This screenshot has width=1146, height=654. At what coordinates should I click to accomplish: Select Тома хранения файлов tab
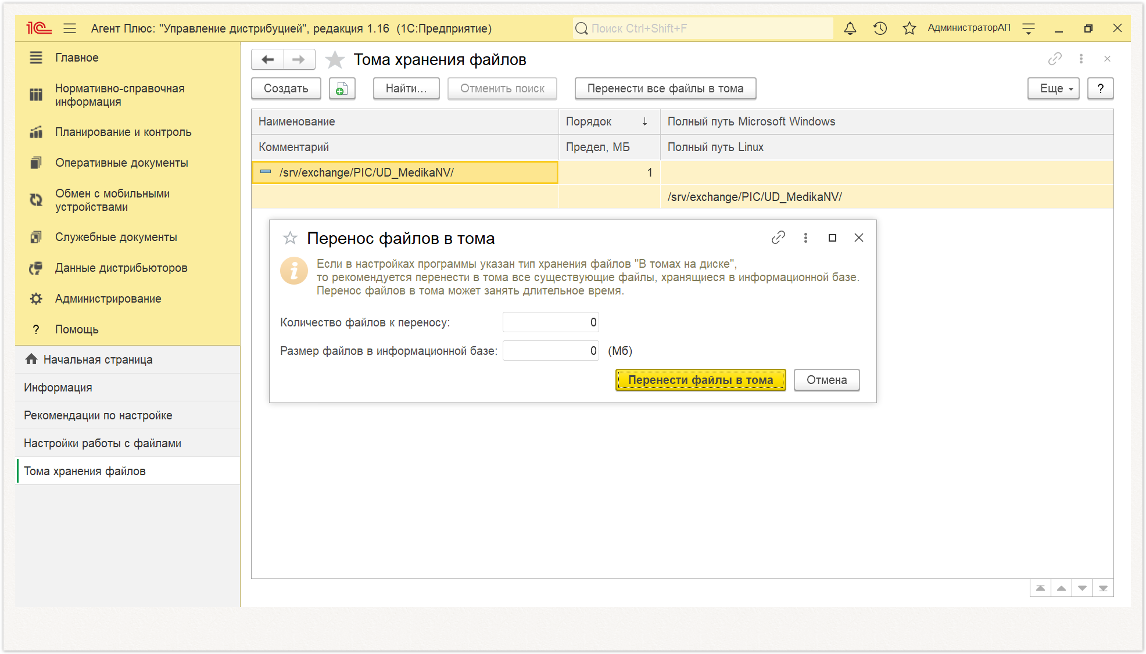128,471
